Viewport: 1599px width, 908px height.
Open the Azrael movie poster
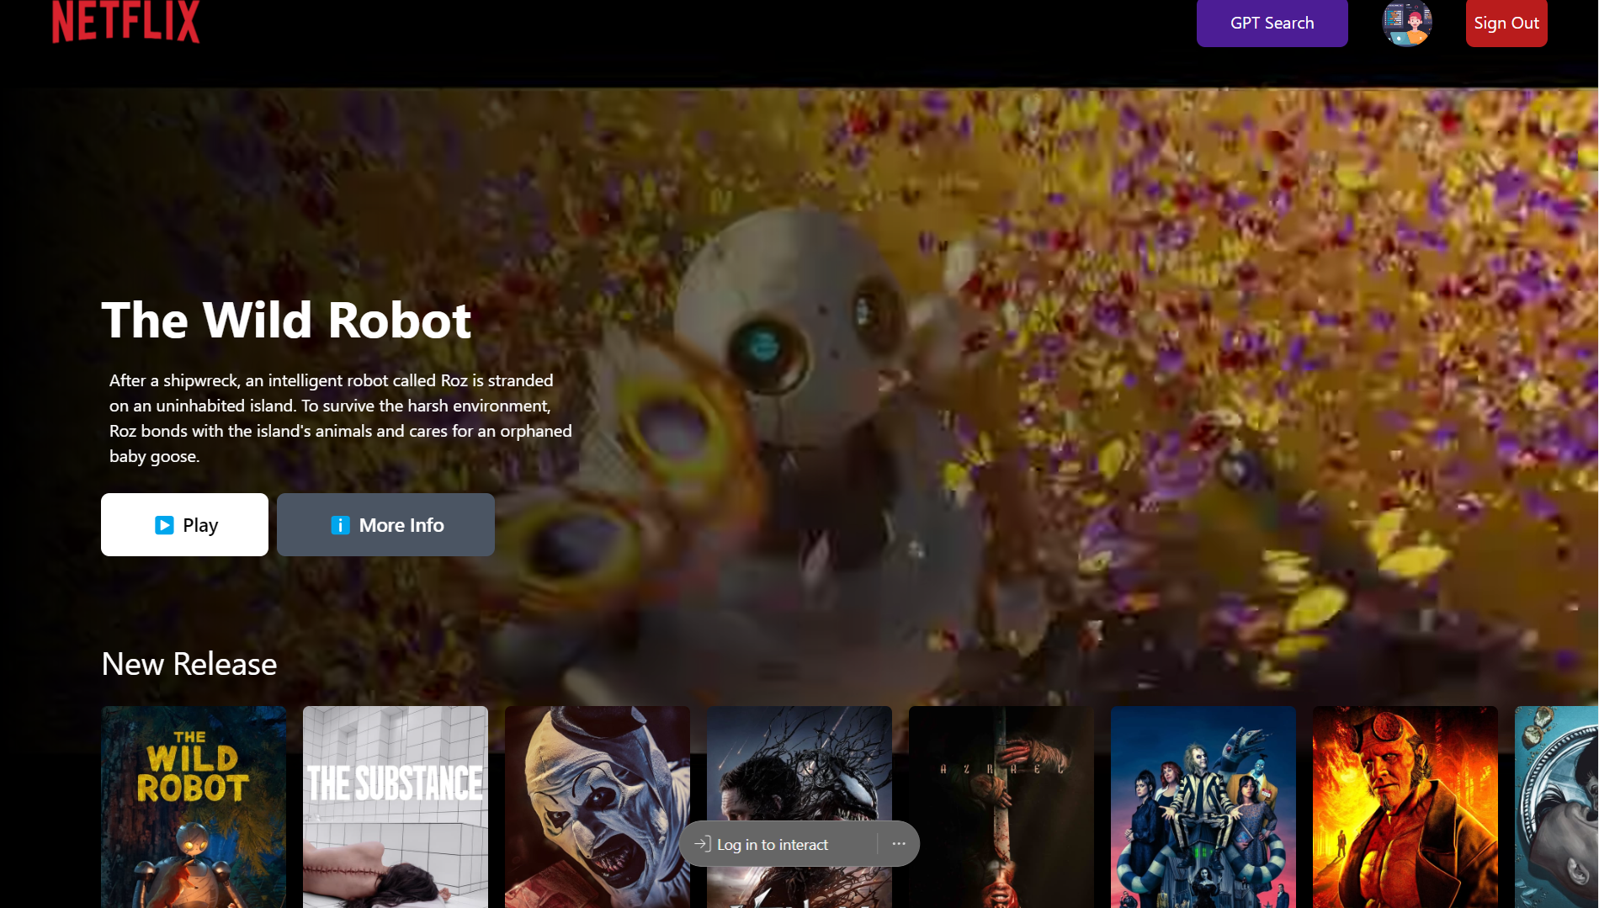click(x=1001, y=807)
